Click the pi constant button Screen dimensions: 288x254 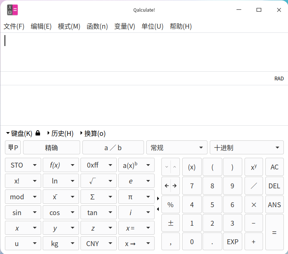tap(130, 197)
